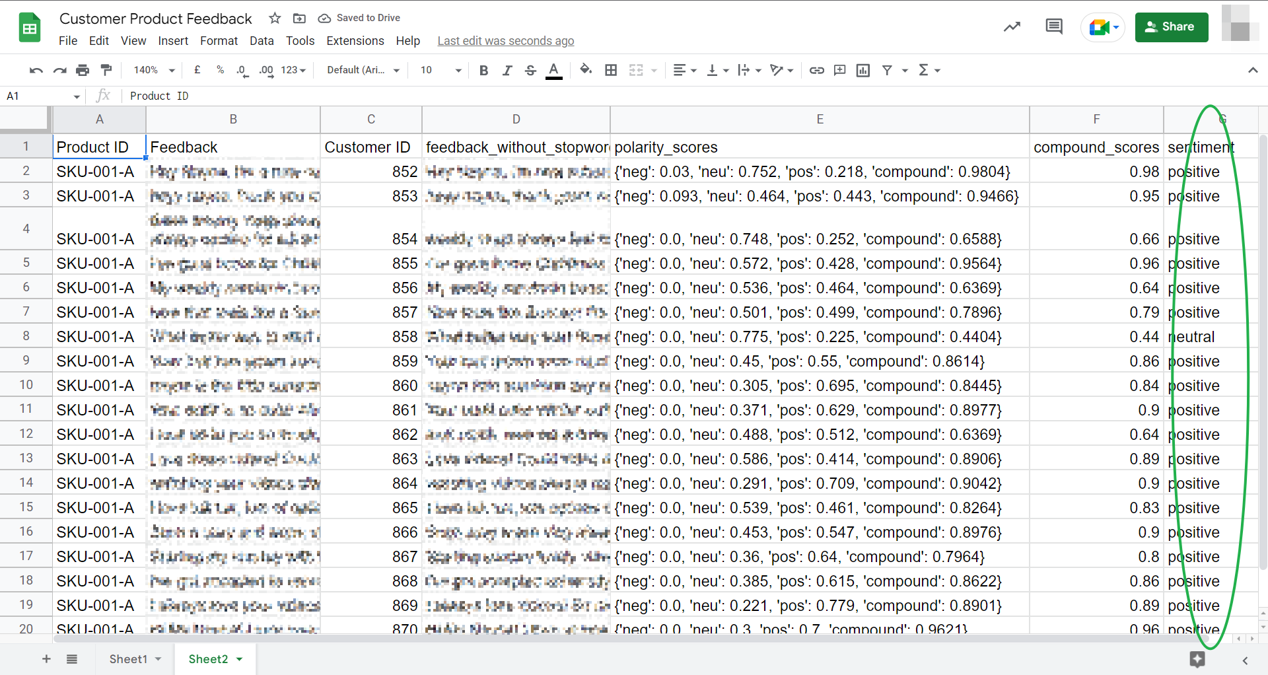Toggle bold formatting
This screenshot has height=675, width=1268.
[483, 70]
